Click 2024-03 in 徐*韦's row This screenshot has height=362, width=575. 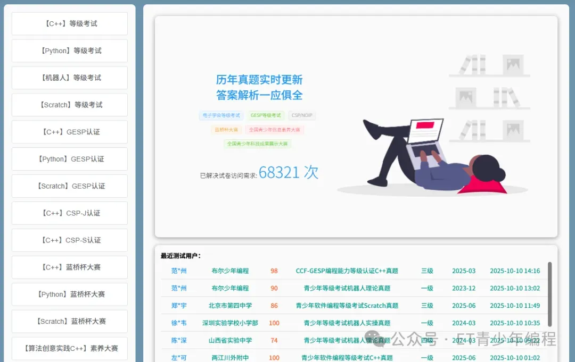464,323
